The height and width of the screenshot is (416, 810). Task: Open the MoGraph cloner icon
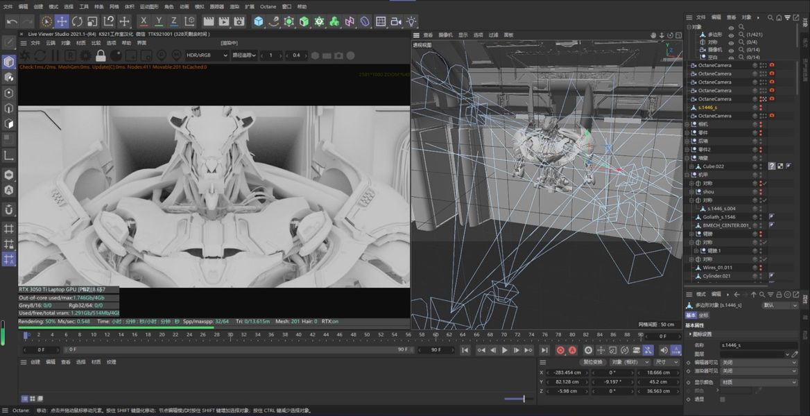pos(335,21)
